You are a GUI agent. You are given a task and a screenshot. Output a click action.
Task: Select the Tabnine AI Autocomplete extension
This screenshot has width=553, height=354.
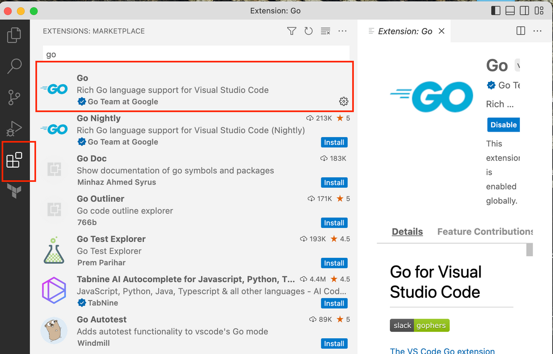[x=194, y=291]
